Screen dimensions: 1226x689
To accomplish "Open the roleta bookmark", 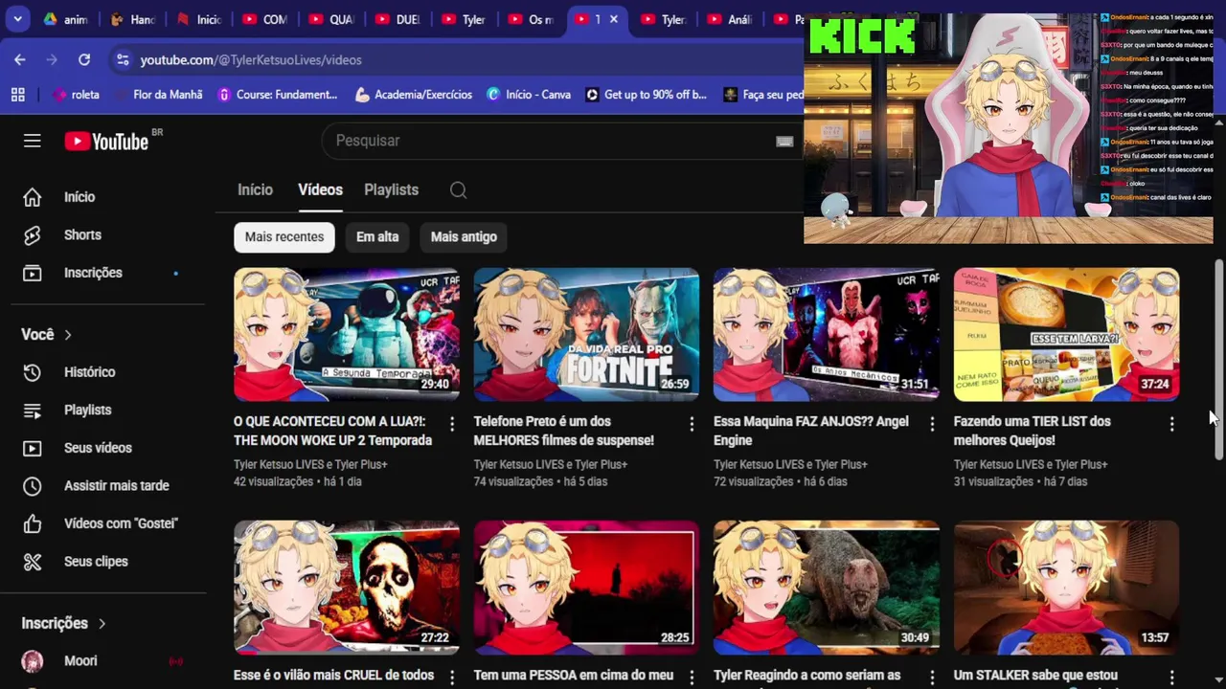I will 77,95.
